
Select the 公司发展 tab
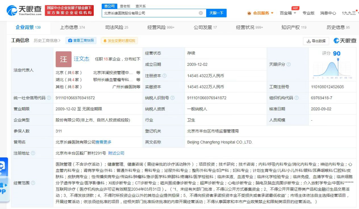click(205, 27)
